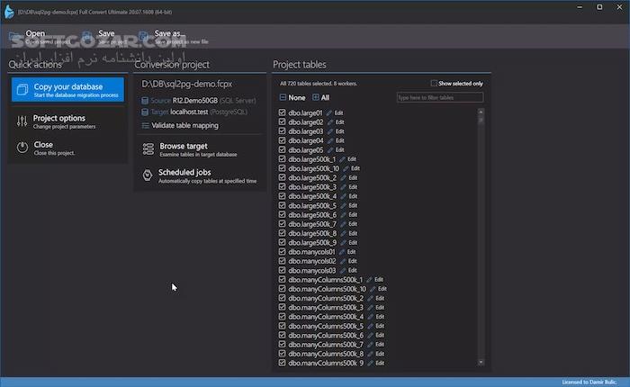Viewport: 630px width, 387px height.
Task: Click pencil icon for dbo.manyColumns500k_7
Action: (371, 345)
